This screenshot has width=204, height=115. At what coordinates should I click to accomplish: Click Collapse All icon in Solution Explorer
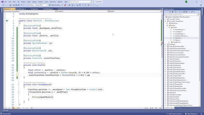tap(184, 12)
